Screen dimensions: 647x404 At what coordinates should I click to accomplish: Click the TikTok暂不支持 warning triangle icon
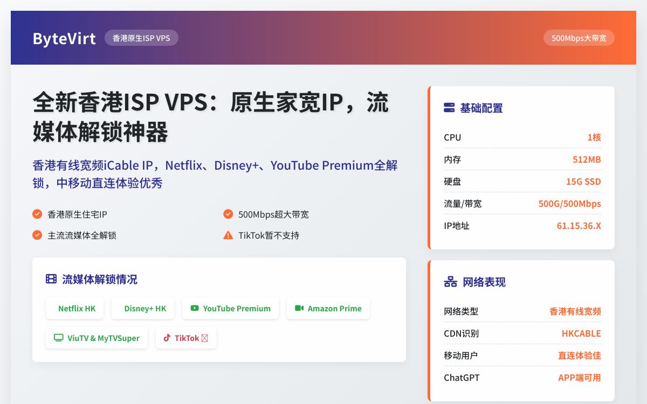229,235
